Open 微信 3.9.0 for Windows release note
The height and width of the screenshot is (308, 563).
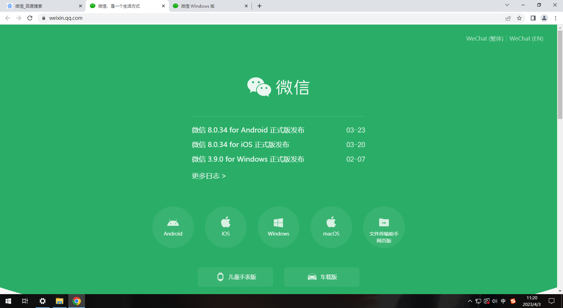[248, 159]
